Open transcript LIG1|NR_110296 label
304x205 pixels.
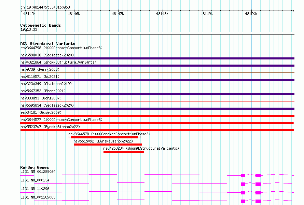35,189
